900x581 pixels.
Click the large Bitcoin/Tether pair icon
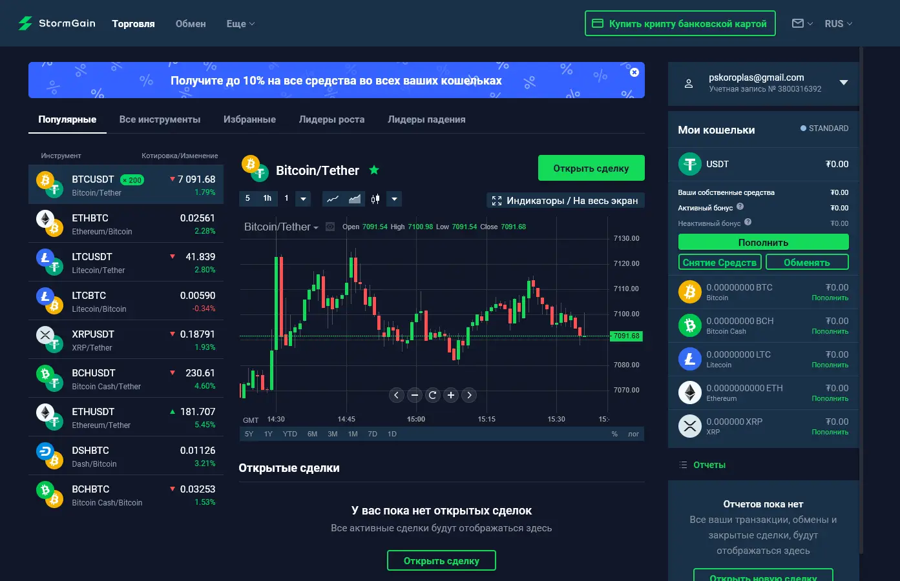(x=255, y=168)
